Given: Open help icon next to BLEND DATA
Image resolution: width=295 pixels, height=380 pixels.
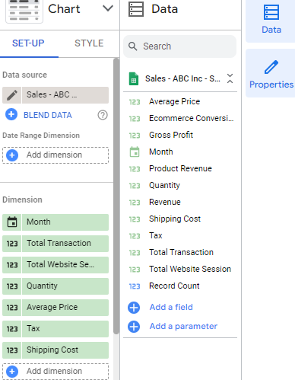Looking at the screenshot, I should pyautogui.click(x=103, y=115).
